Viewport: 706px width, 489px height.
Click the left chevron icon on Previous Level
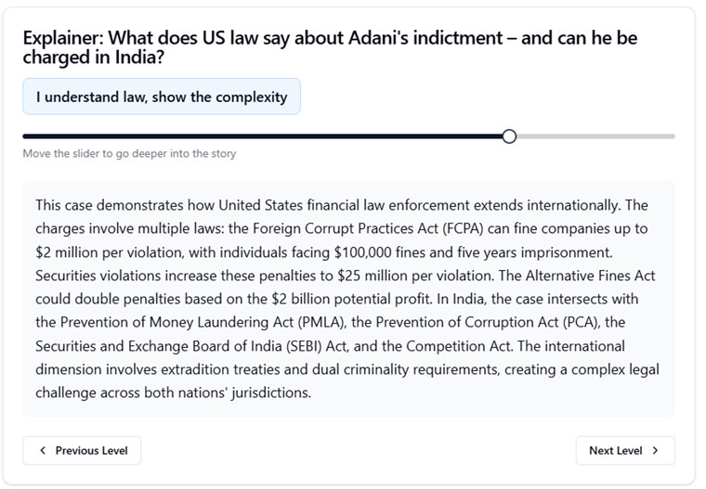tap(42, 451)
